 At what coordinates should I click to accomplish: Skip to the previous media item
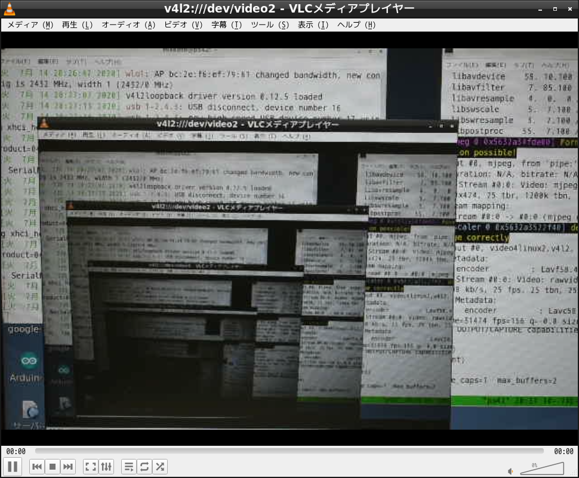37,467
